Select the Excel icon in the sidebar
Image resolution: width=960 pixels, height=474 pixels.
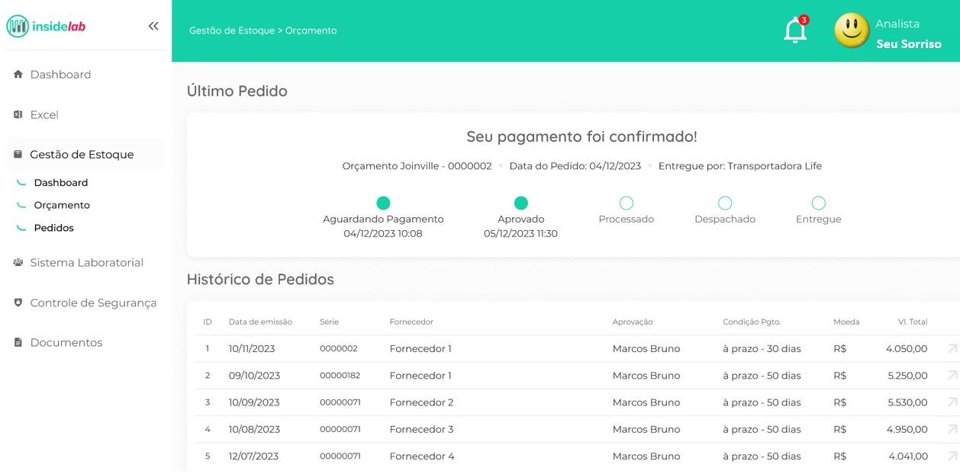pyautogui.click(x=17, y=114)
